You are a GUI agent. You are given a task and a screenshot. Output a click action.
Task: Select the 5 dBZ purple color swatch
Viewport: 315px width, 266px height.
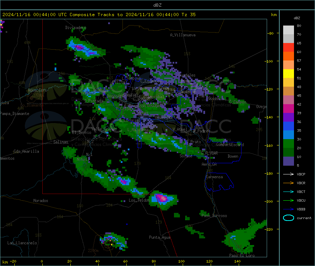tap(288, 161)
